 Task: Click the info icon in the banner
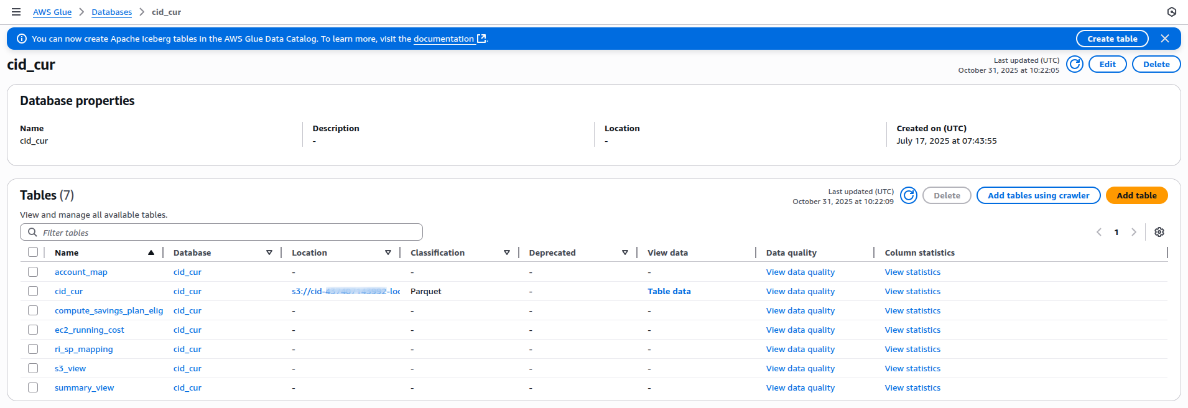click(x=22, y=39)
